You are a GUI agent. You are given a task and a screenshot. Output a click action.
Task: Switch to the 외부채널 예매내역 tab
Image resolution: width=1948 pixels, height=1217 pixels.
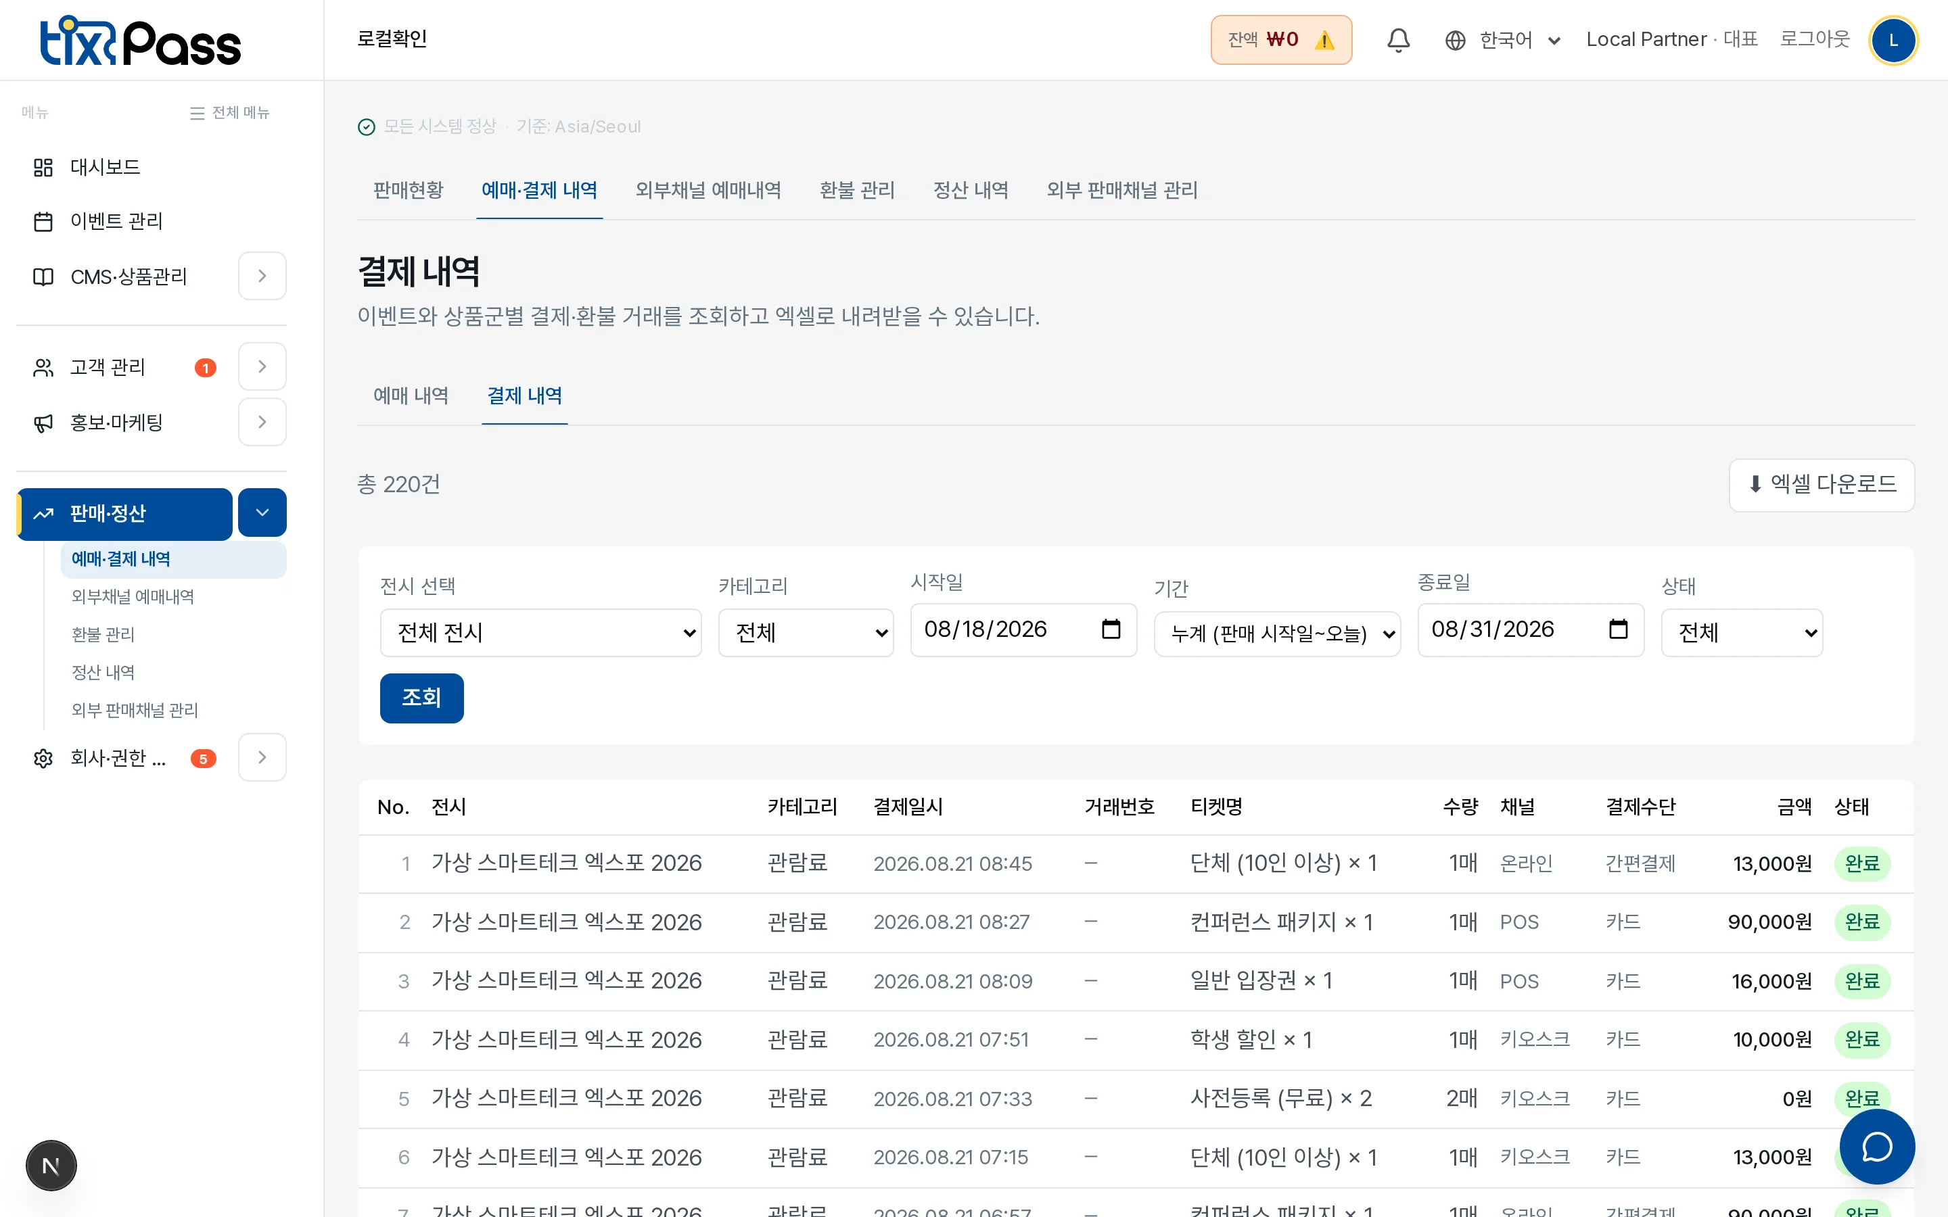(708, 191)
